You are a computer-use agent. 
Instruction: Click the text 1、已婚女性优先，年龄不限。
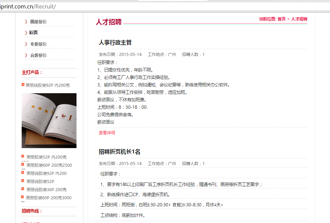click(x=125, y=70)
